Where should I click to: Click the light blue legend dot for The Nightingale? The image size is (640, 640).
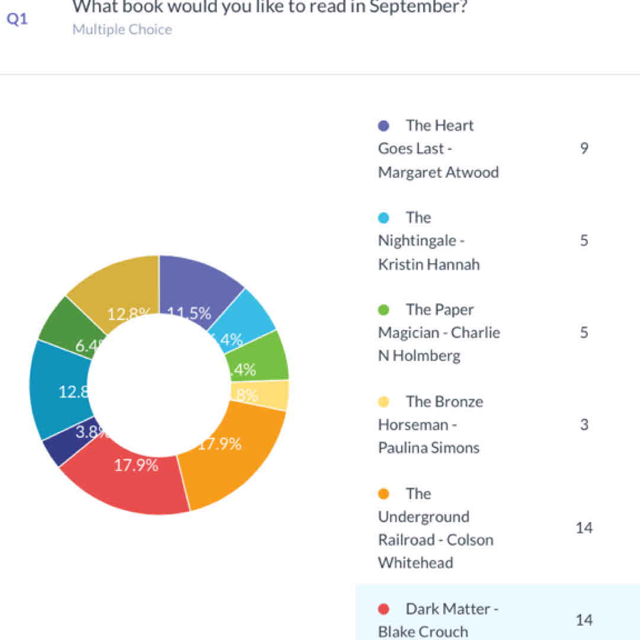383,218
